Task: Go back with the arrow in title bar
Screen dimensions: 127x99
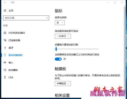Action: tap(5, 3)
